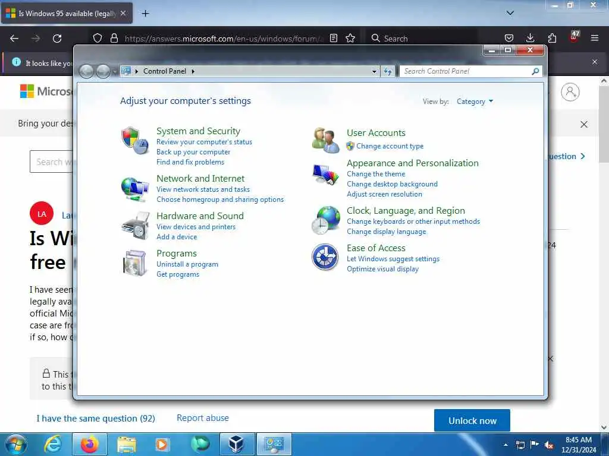Launch Internet Explorer from the taskbar

point(53,444)
